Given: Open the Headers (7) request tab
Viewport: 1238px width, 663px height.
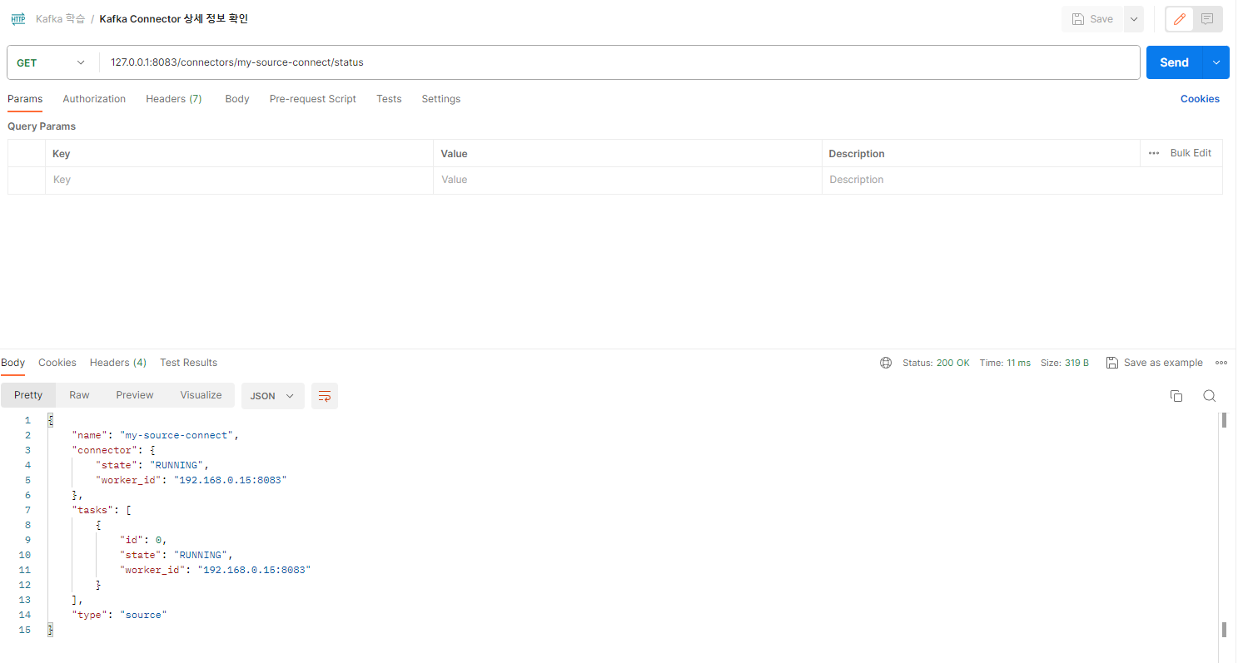Looking at the screenshot, I should pyautogui.click(x=174, y=99).
